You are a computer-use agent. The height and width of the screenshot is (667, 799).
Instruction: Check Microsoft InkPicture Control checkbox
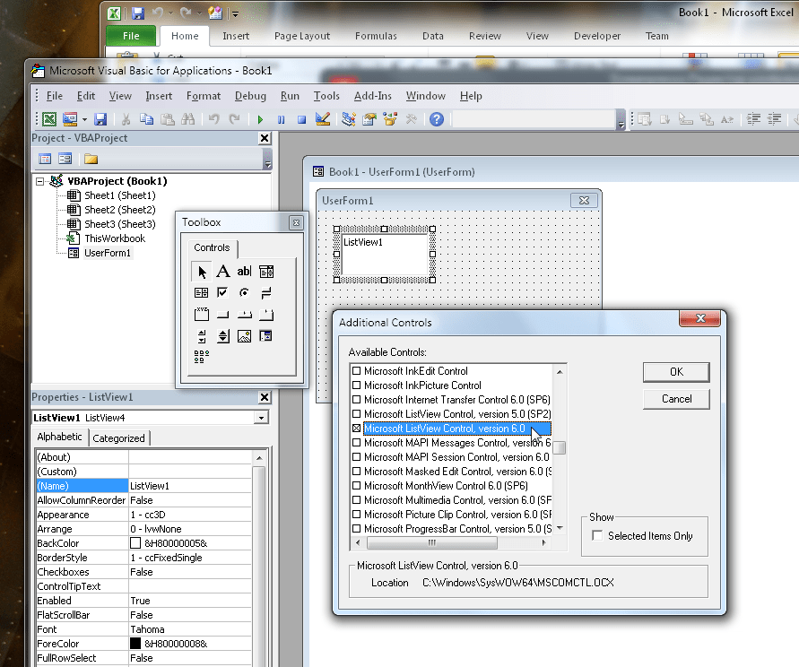[x=357, y=385]
